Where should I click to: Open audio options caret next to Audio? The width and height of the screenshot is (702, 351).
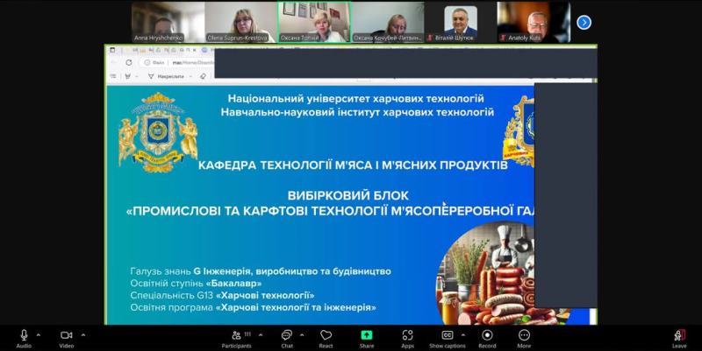point(38,334)
